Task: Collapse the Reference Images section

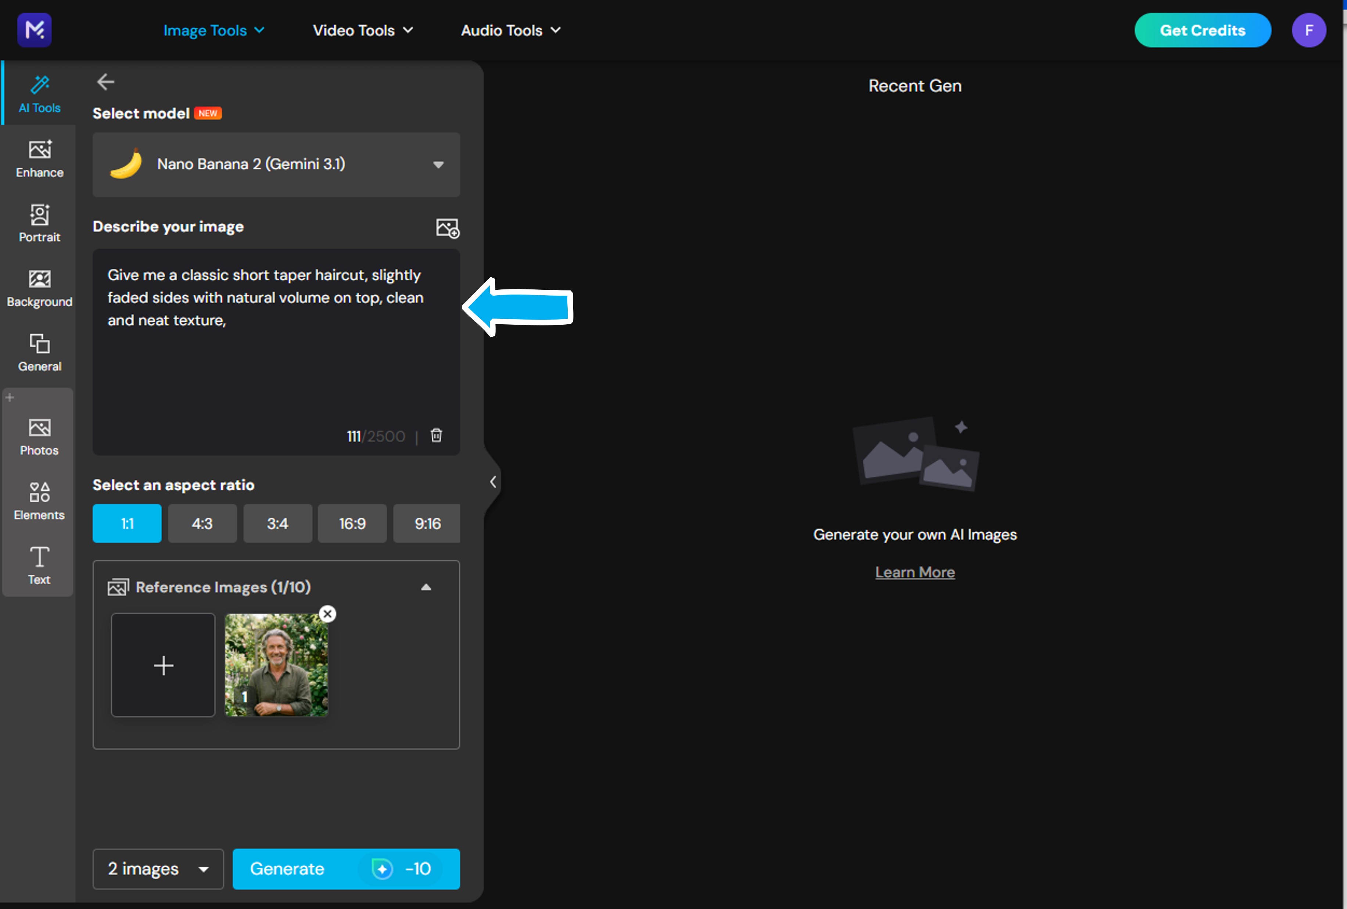Action: click(x=426, y=587)
